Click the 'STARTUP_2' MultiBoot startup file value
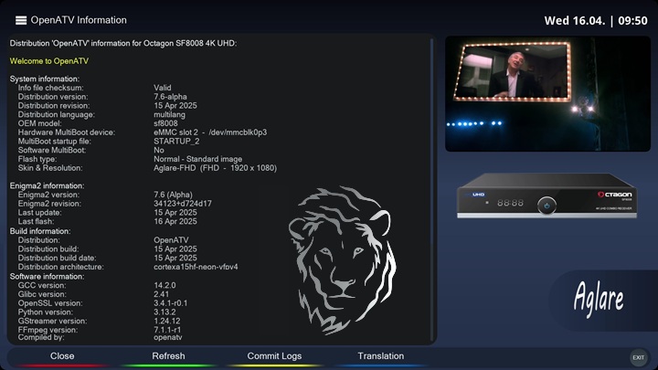 coord(176,142)
